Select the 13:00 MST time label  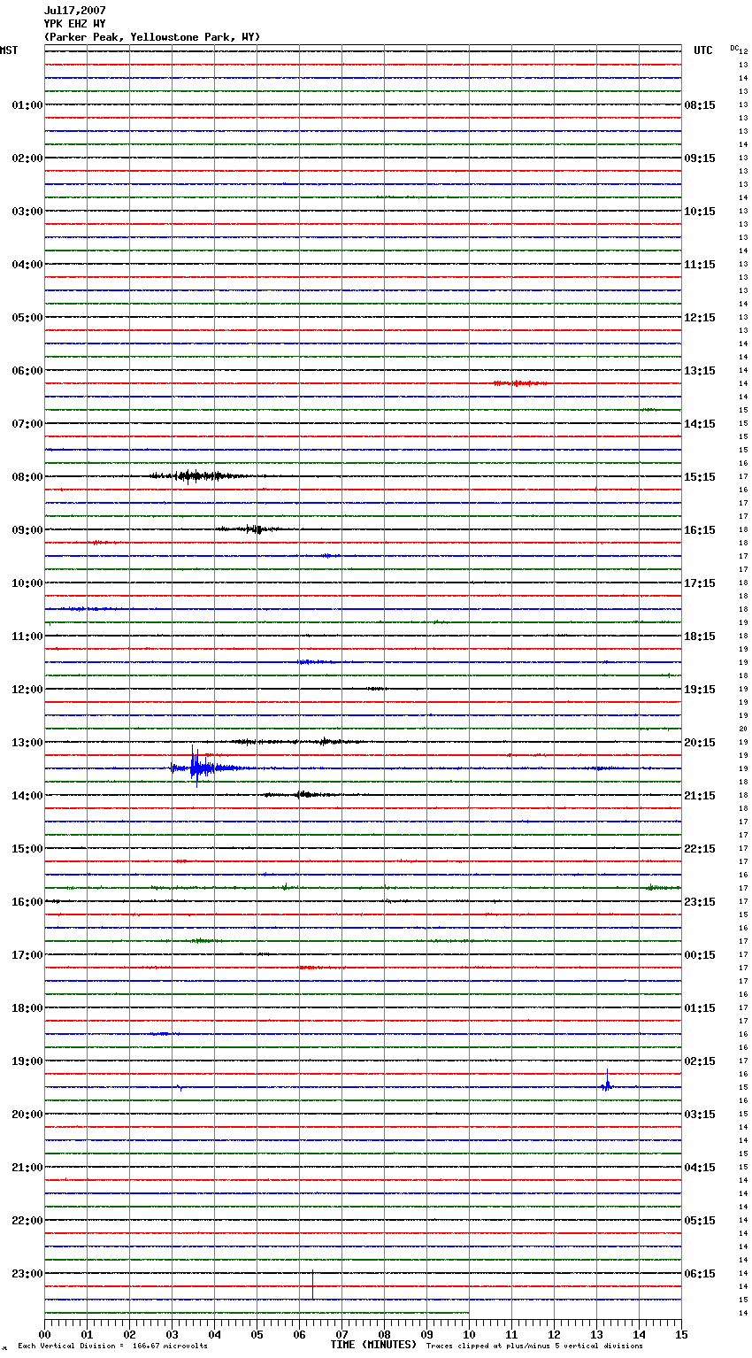(27, 743)
